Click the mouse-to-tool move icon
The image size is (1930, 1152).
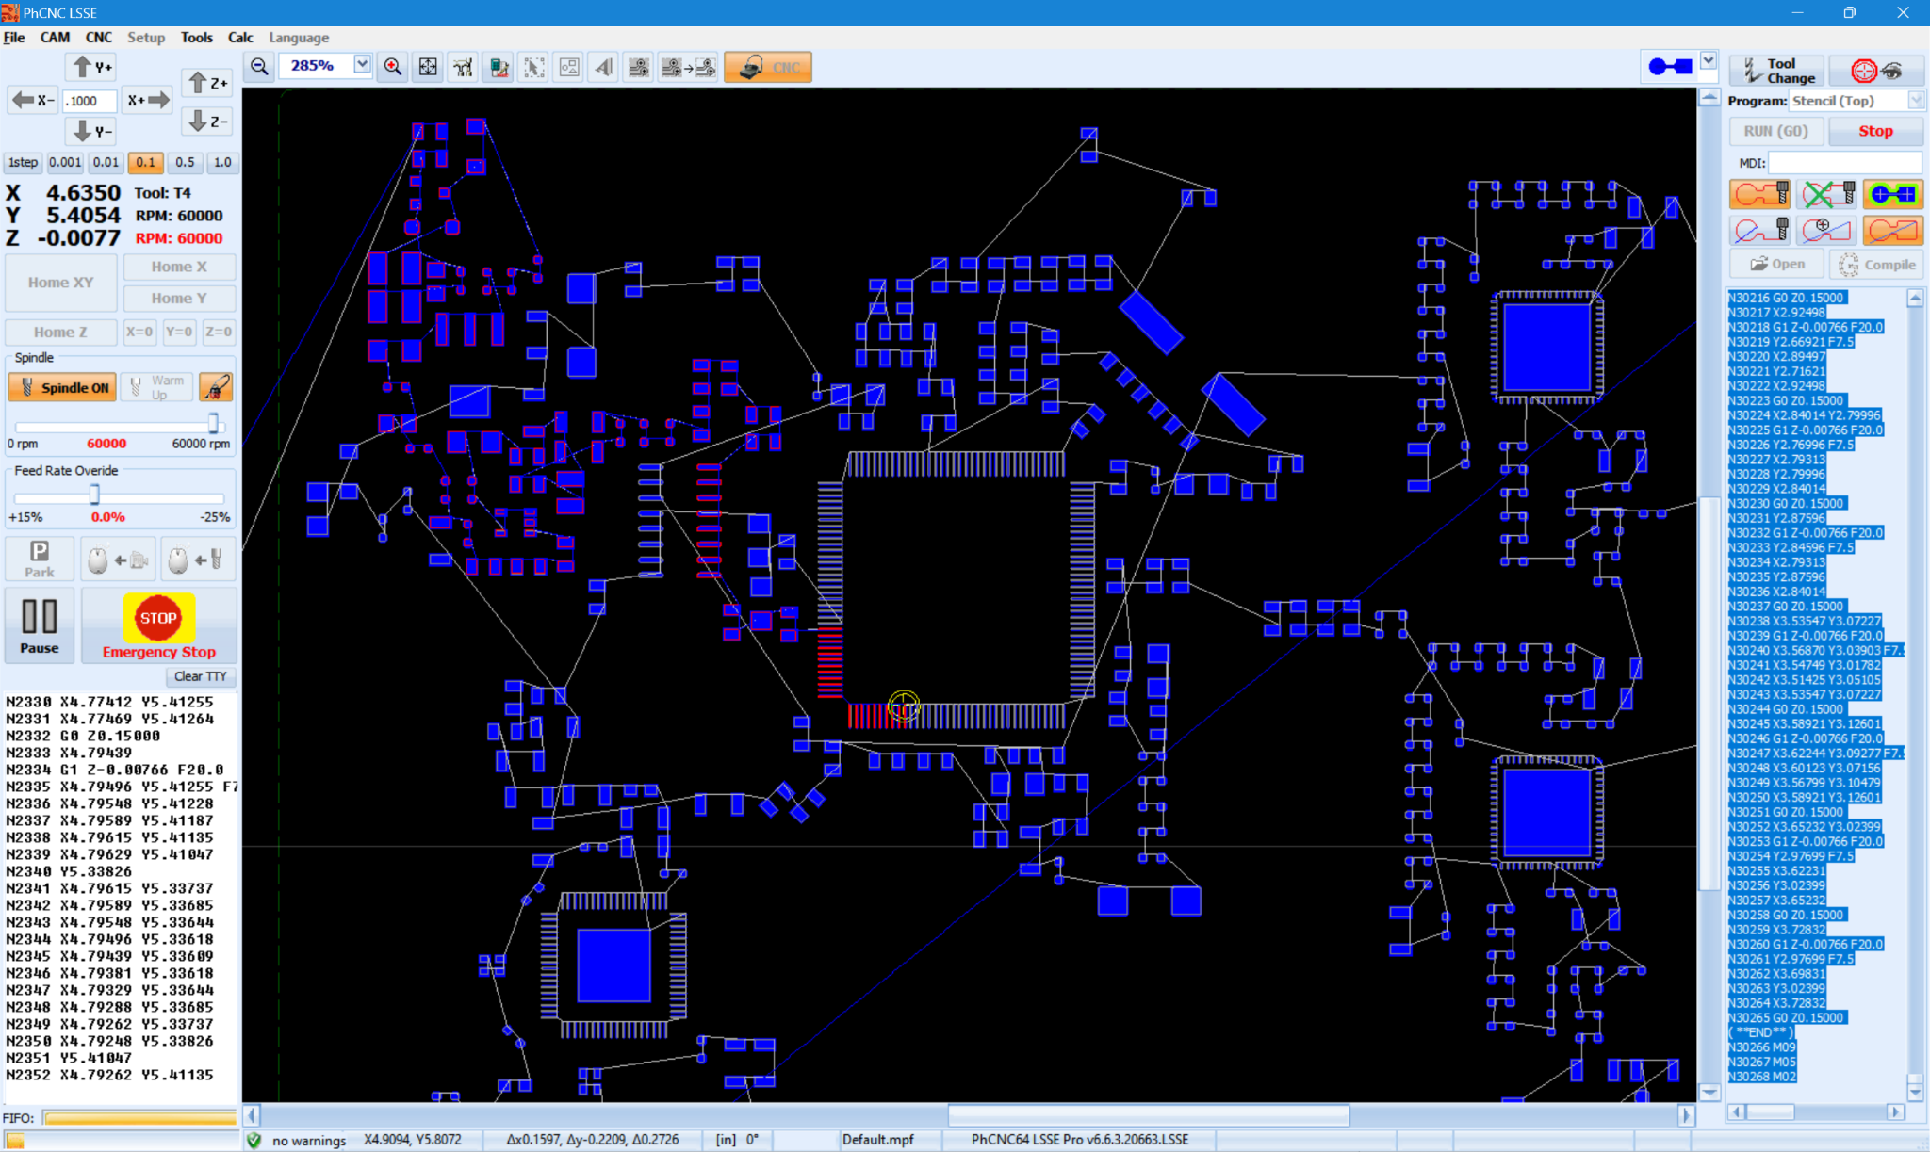[x=196, y=560]
